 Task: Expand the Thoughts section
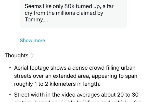tap(17, 55)
